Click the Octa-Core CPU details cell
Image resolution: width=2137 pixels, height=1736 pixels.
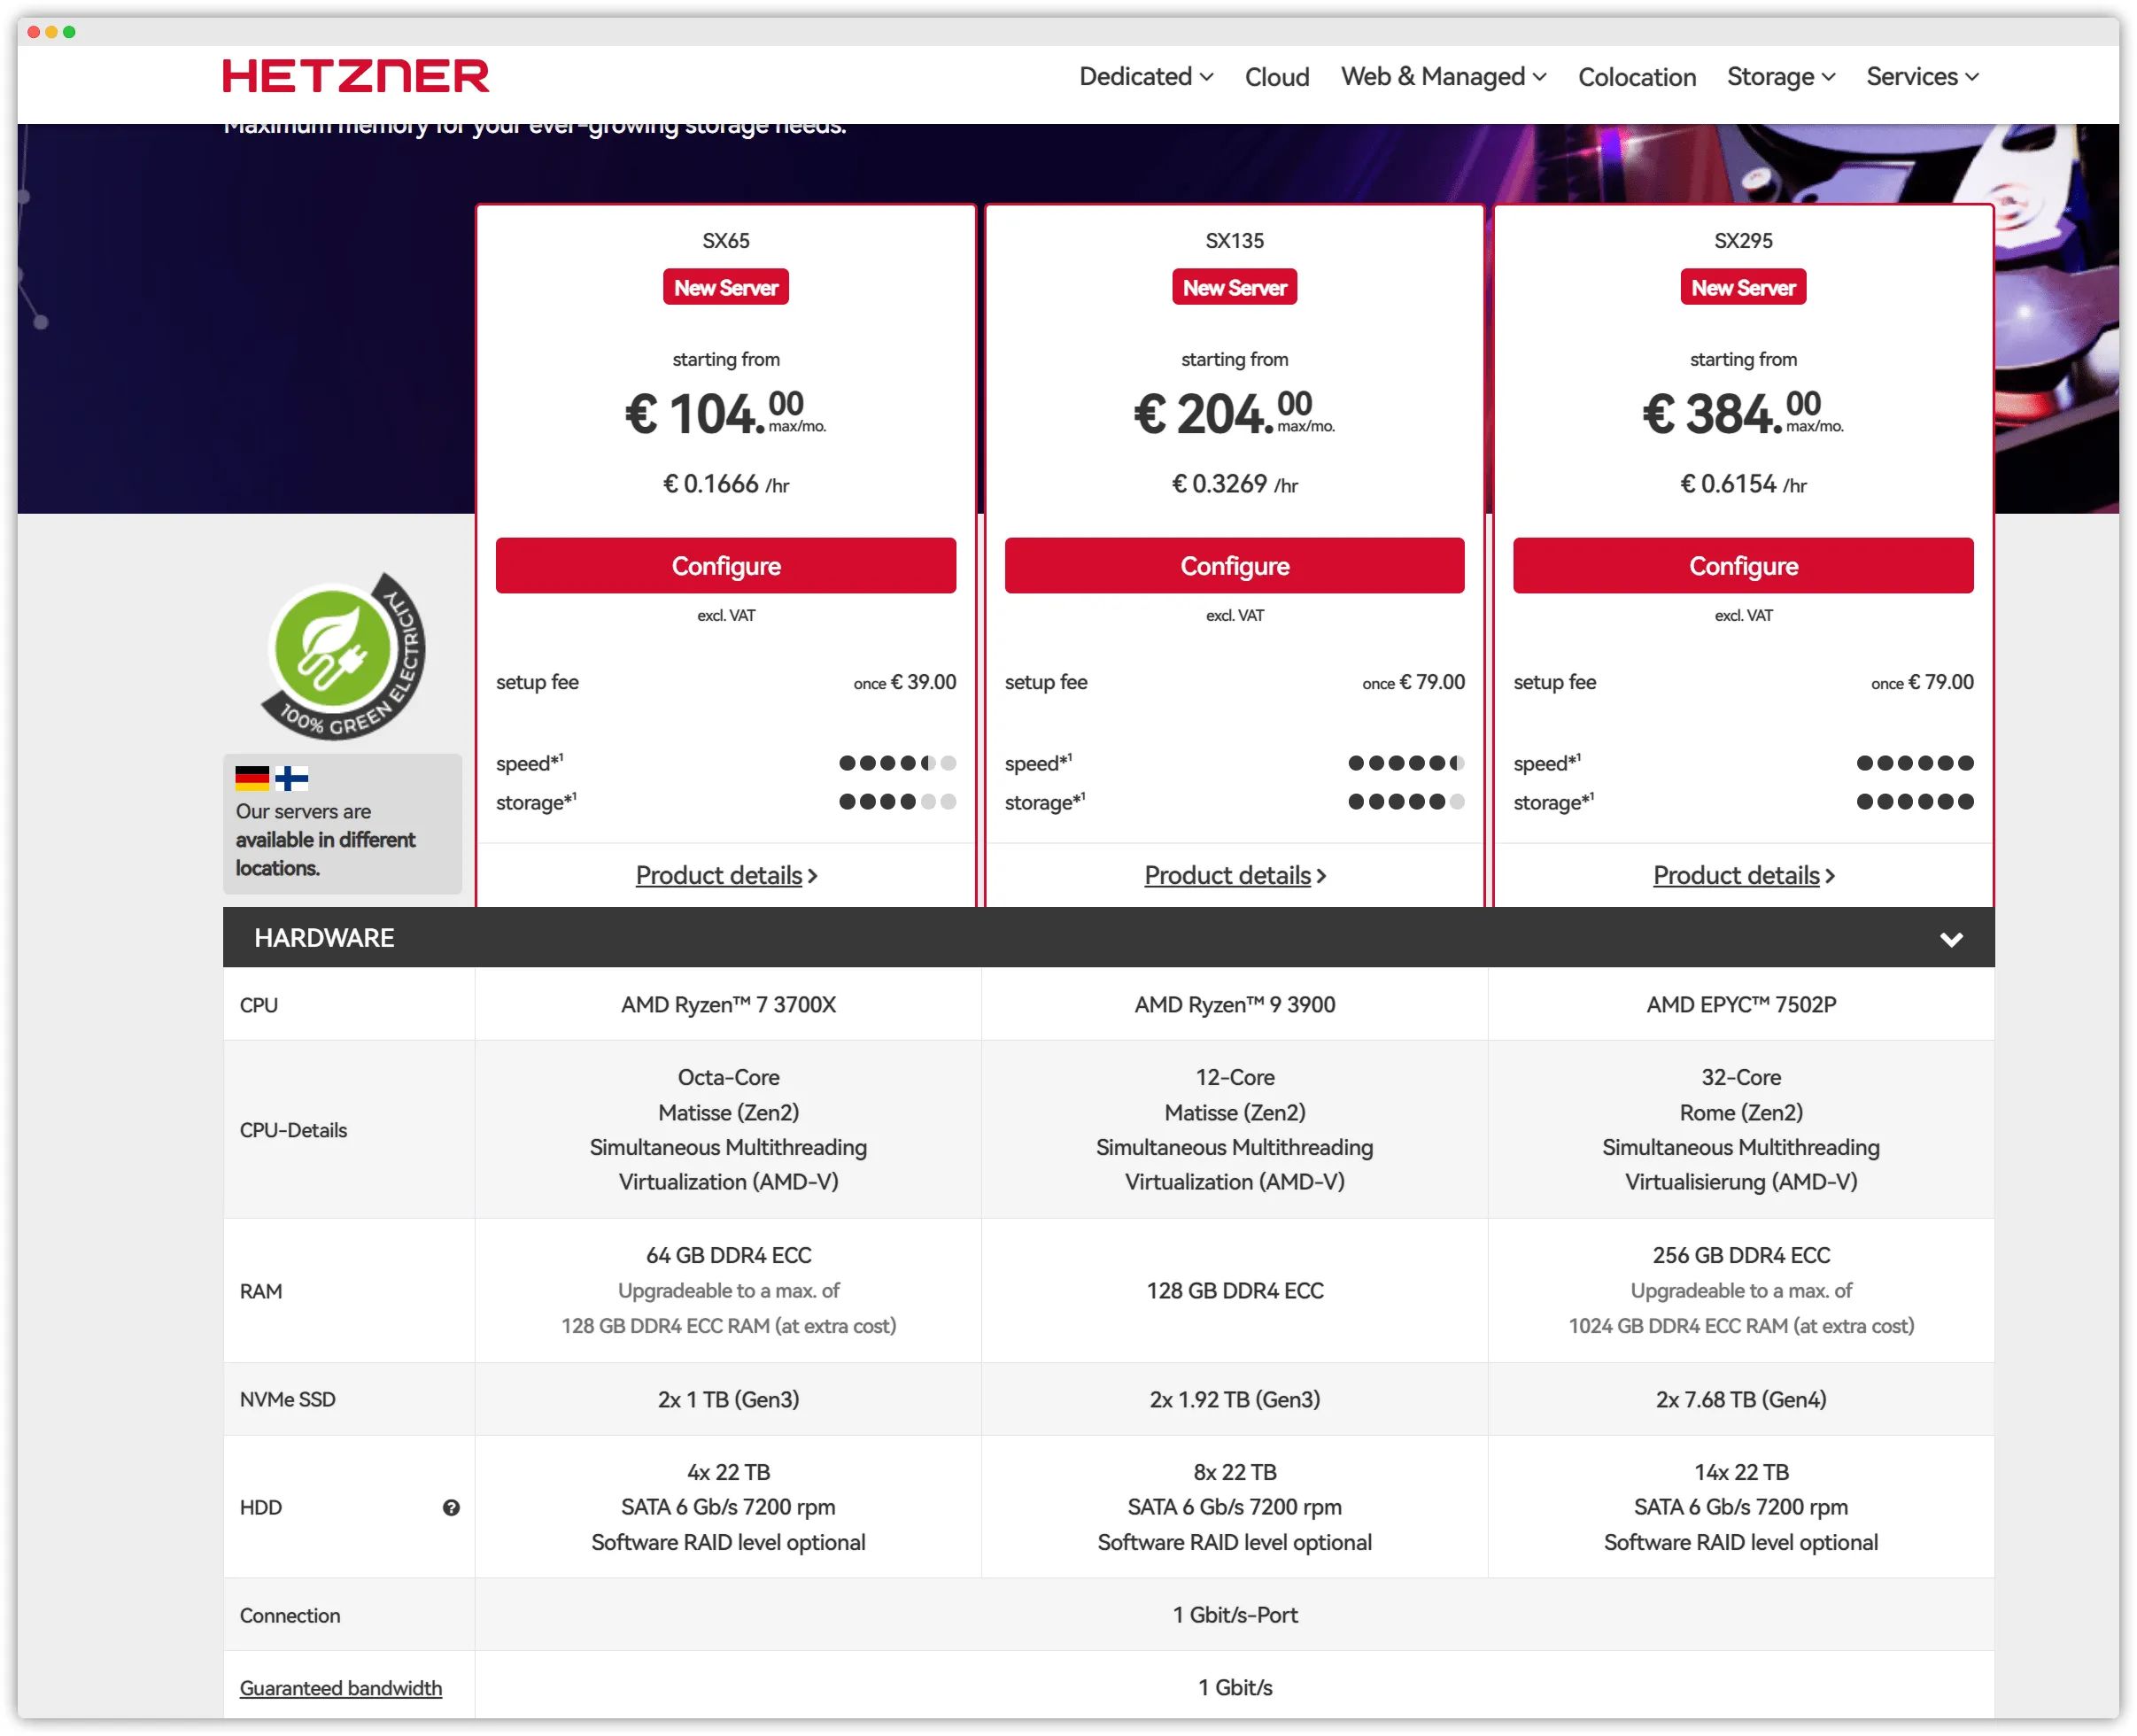[x=728, y=1129]
